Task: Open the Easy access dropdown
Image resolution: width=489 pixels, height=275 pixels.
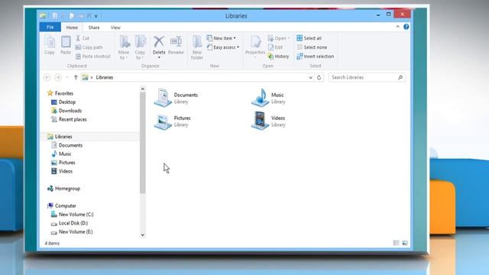Action: pos(222,47)
